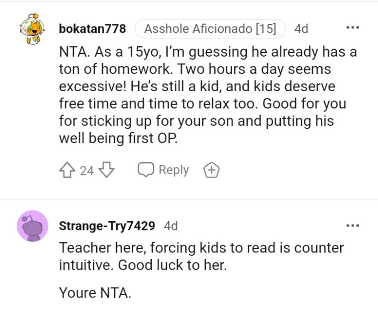Open the three-dot menu on bokatan778's comment
The width and height of the screenshot is (378, 313).
point(352,28)
